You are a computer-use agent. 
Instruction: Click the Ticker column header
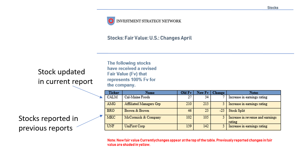(113, 93)
